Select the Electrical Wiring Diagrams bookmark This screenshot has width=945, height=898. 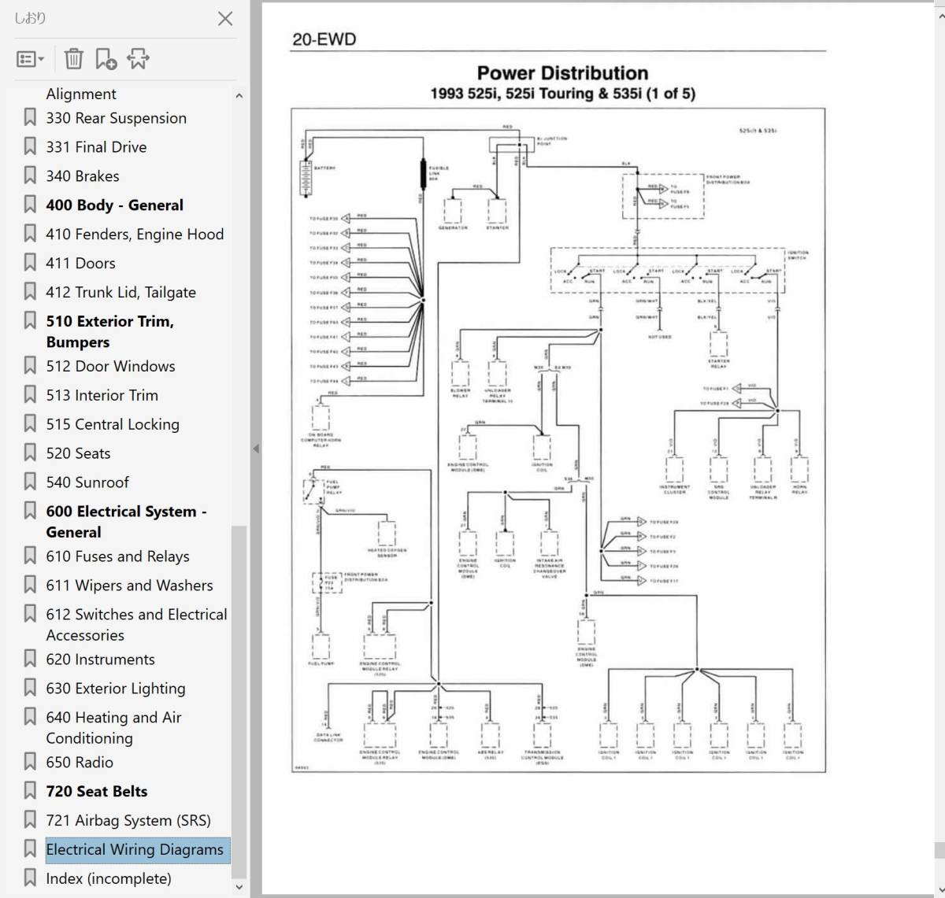135,851
